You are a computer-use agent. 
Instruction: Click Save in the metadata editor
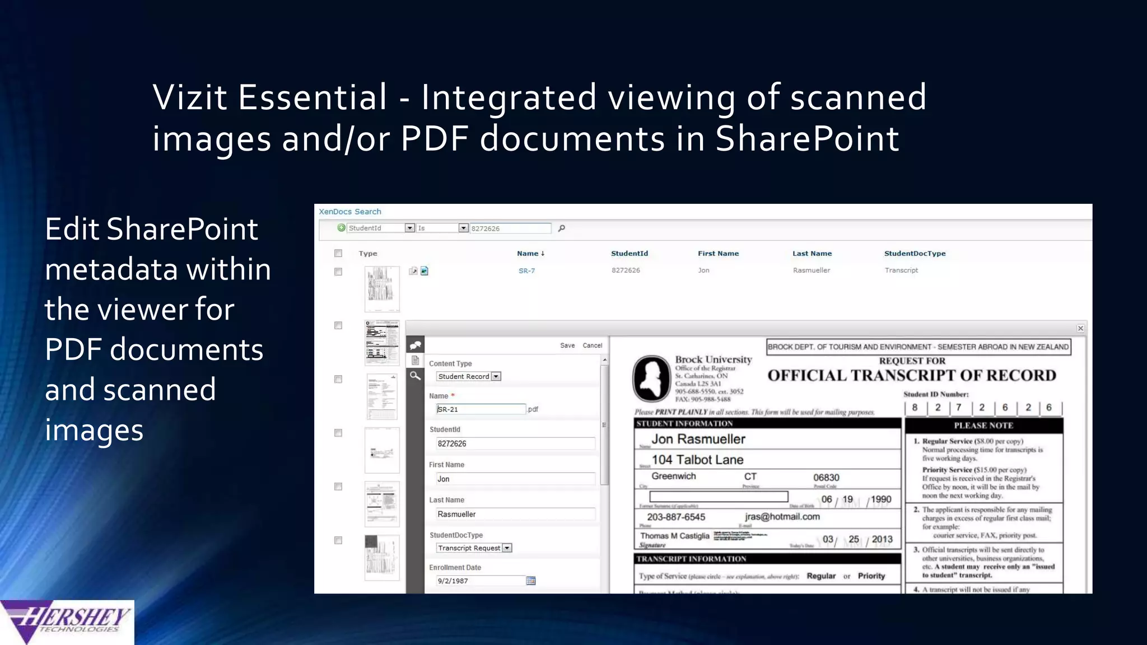[567, 345]
